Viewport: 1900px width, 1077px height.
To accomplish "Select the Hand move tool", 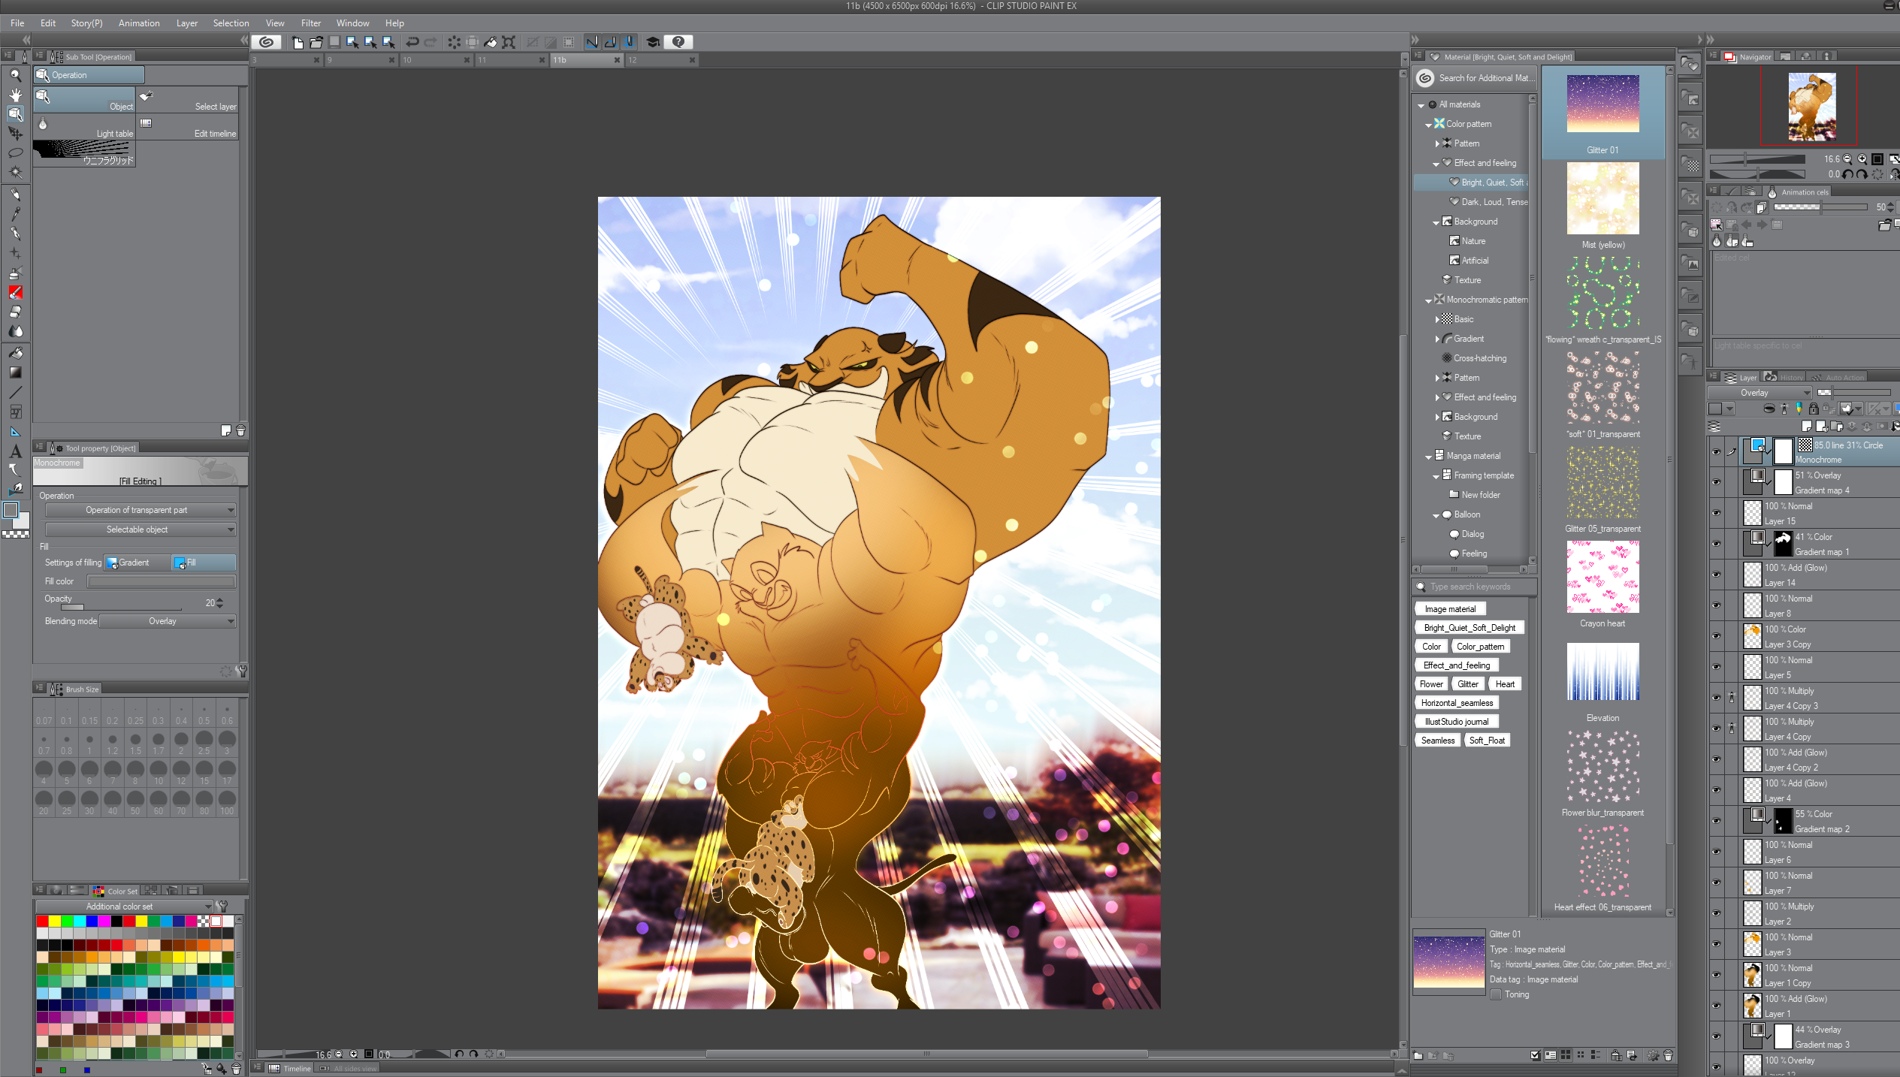I will coord(15,95).
